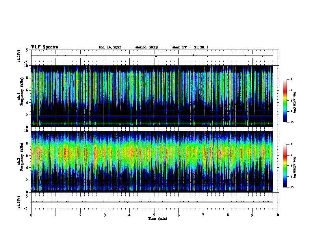Click the "-8" label on ch.2 color bar
The height and width of the screenshot is (241, 312).
[x=291, y=166]
